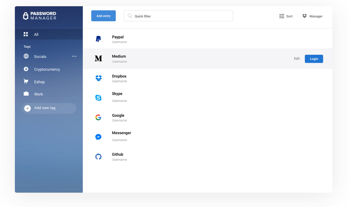Viewport: 349px width, 207px height.
Task: Select the Messenger entry name
Action: pos(121,133)
